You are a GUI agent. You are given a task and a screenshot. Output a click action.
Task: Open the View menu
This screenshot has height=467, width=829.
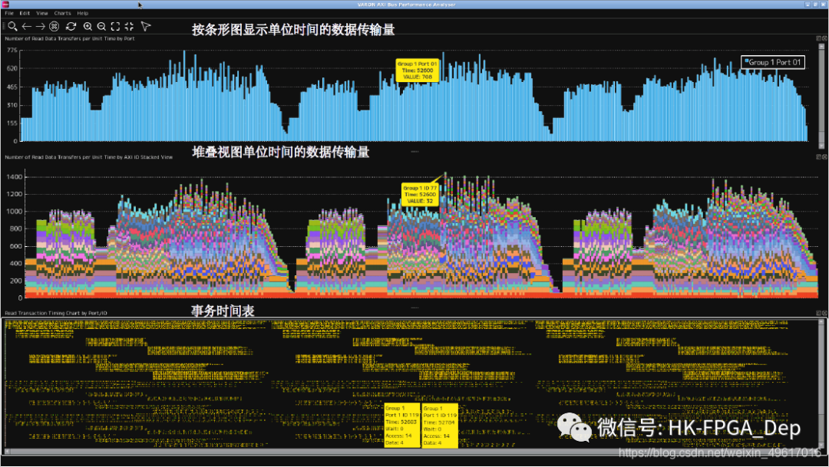point(41,13)
